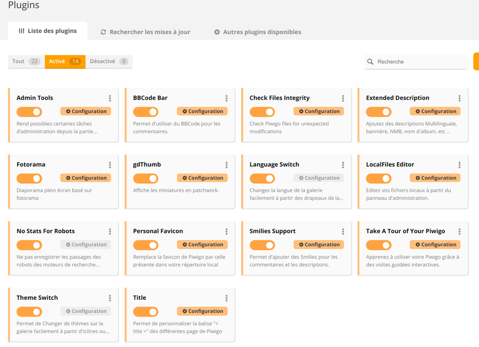Disable the Personal Favicon toggle
The image size is (479, 347).
coord(146,245)
